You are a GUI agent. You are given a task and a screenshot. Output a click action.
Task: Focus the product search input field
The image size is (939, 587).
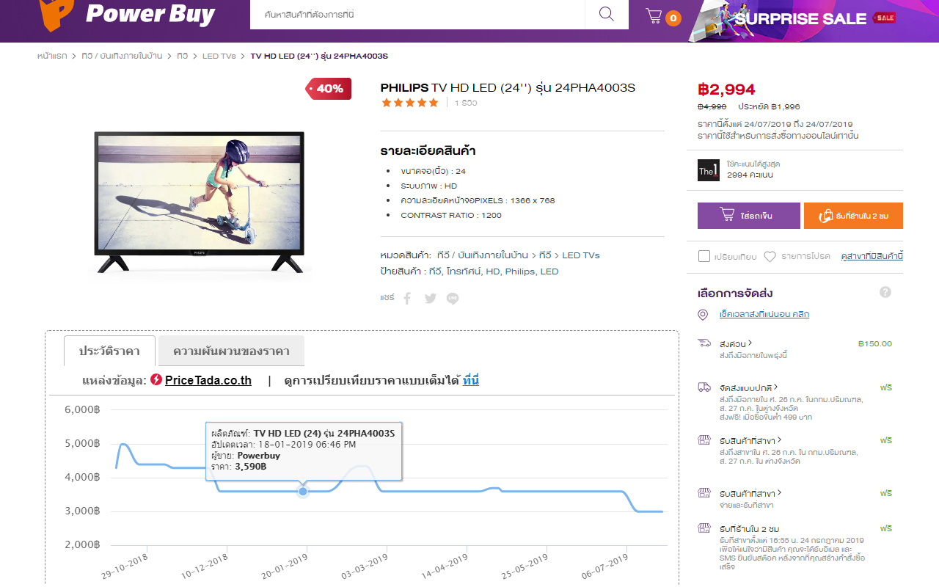coord(417,15)
